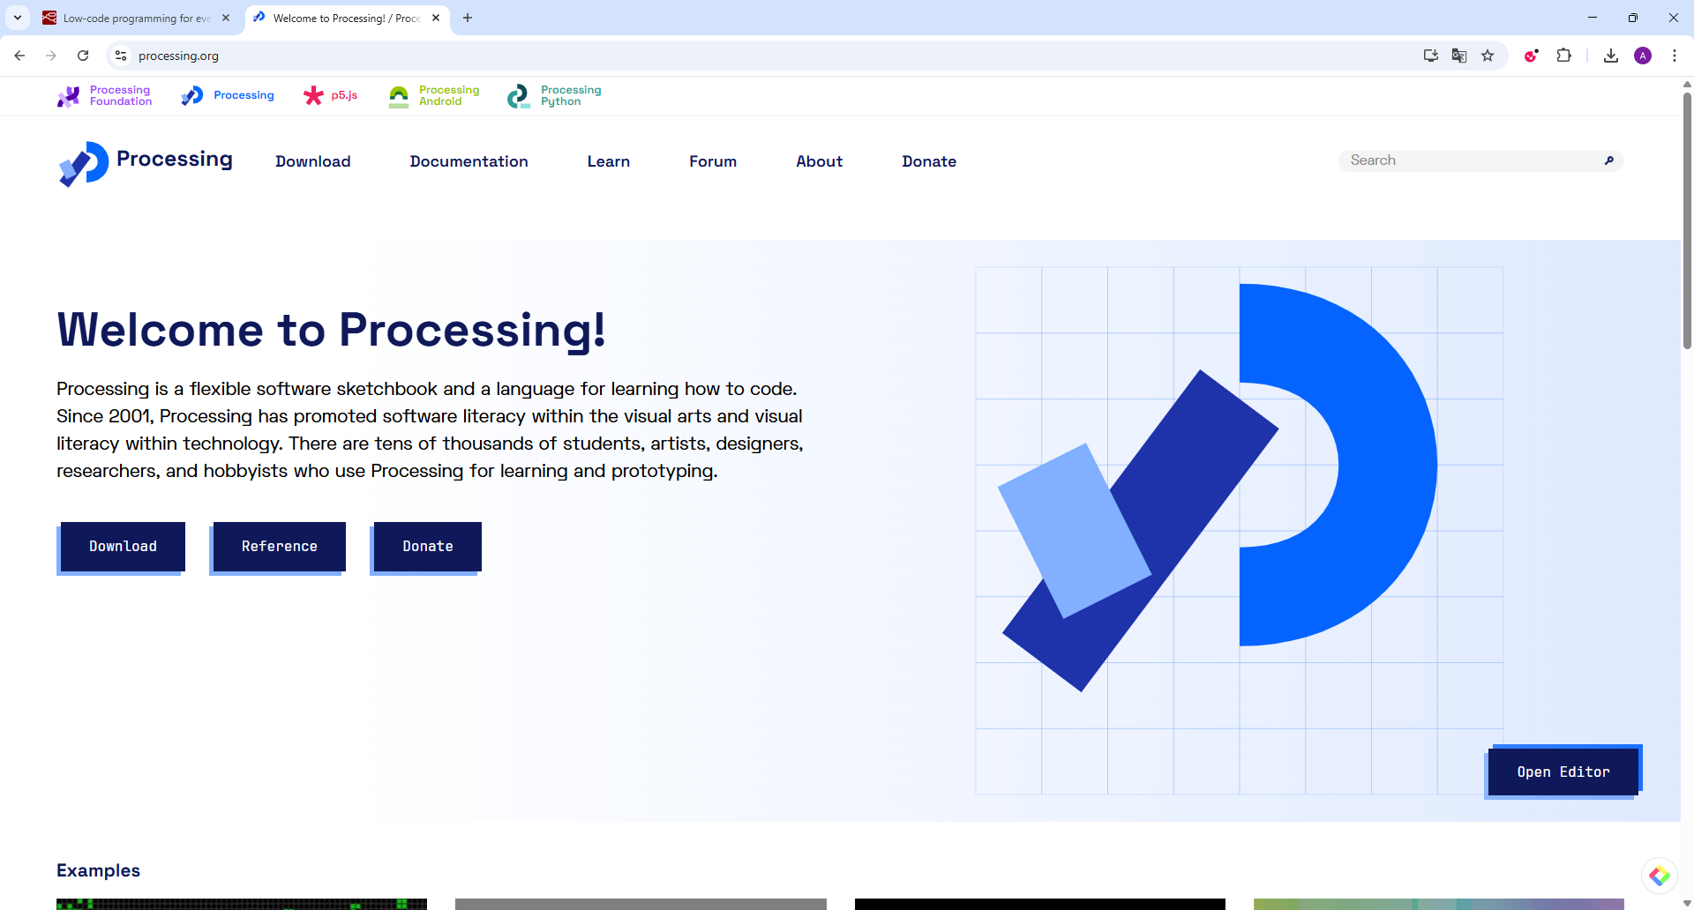
Task: Open the Documentation menu item
Action: click(x=469, y=161)
